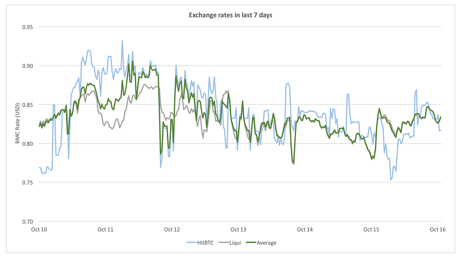
Task: Click the 'Oct 15' x-axis label
Action: tap(371, 230)
